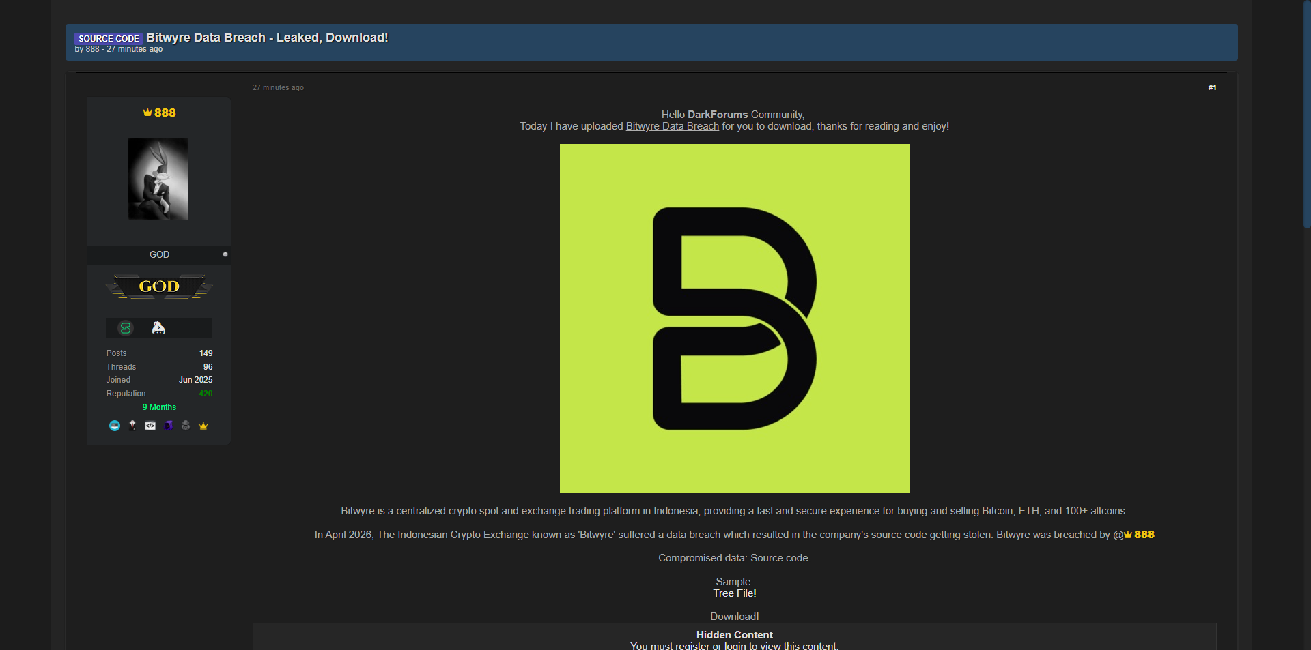The height and width of the screenshot is (650, 1311).
Task: Click the gold crown badge in award row
Action: tap(203, 426)
